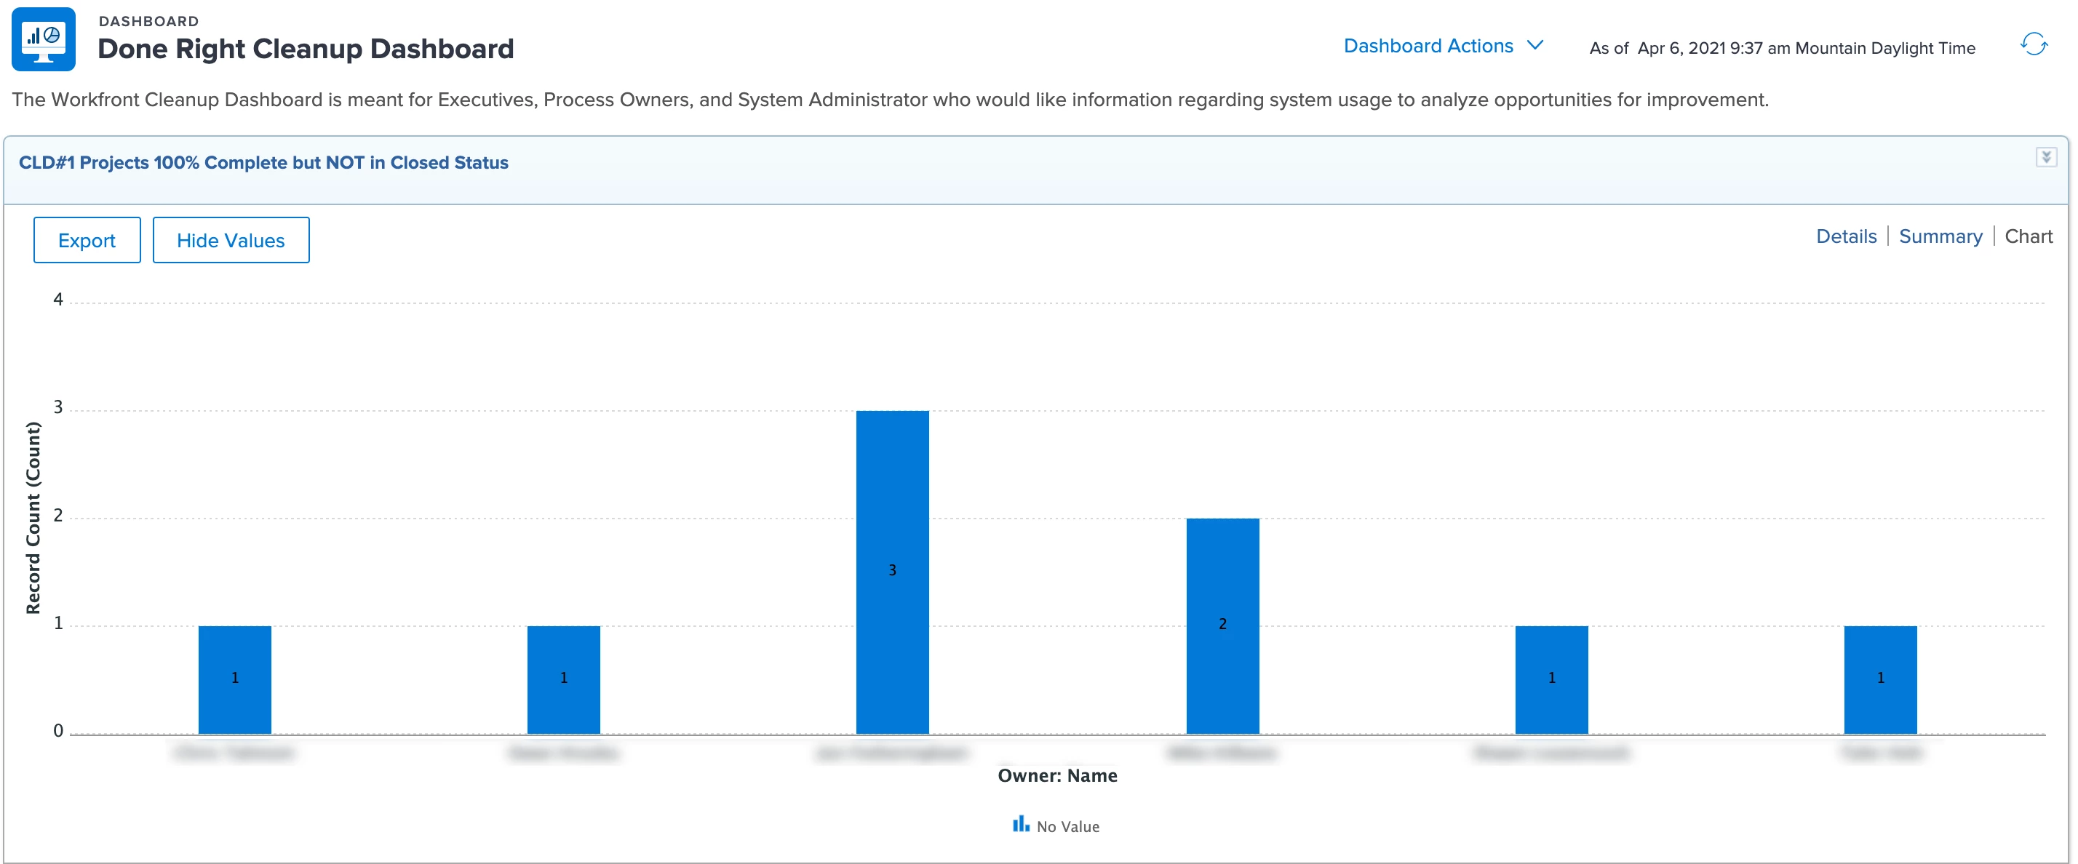Click the No Value legend label
This screenshot has height=864, width=2078.
1067,826
